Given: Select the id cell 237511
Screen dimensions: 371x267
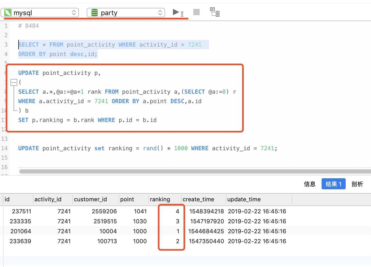Looking at the screenshot, I should point(21,211).
